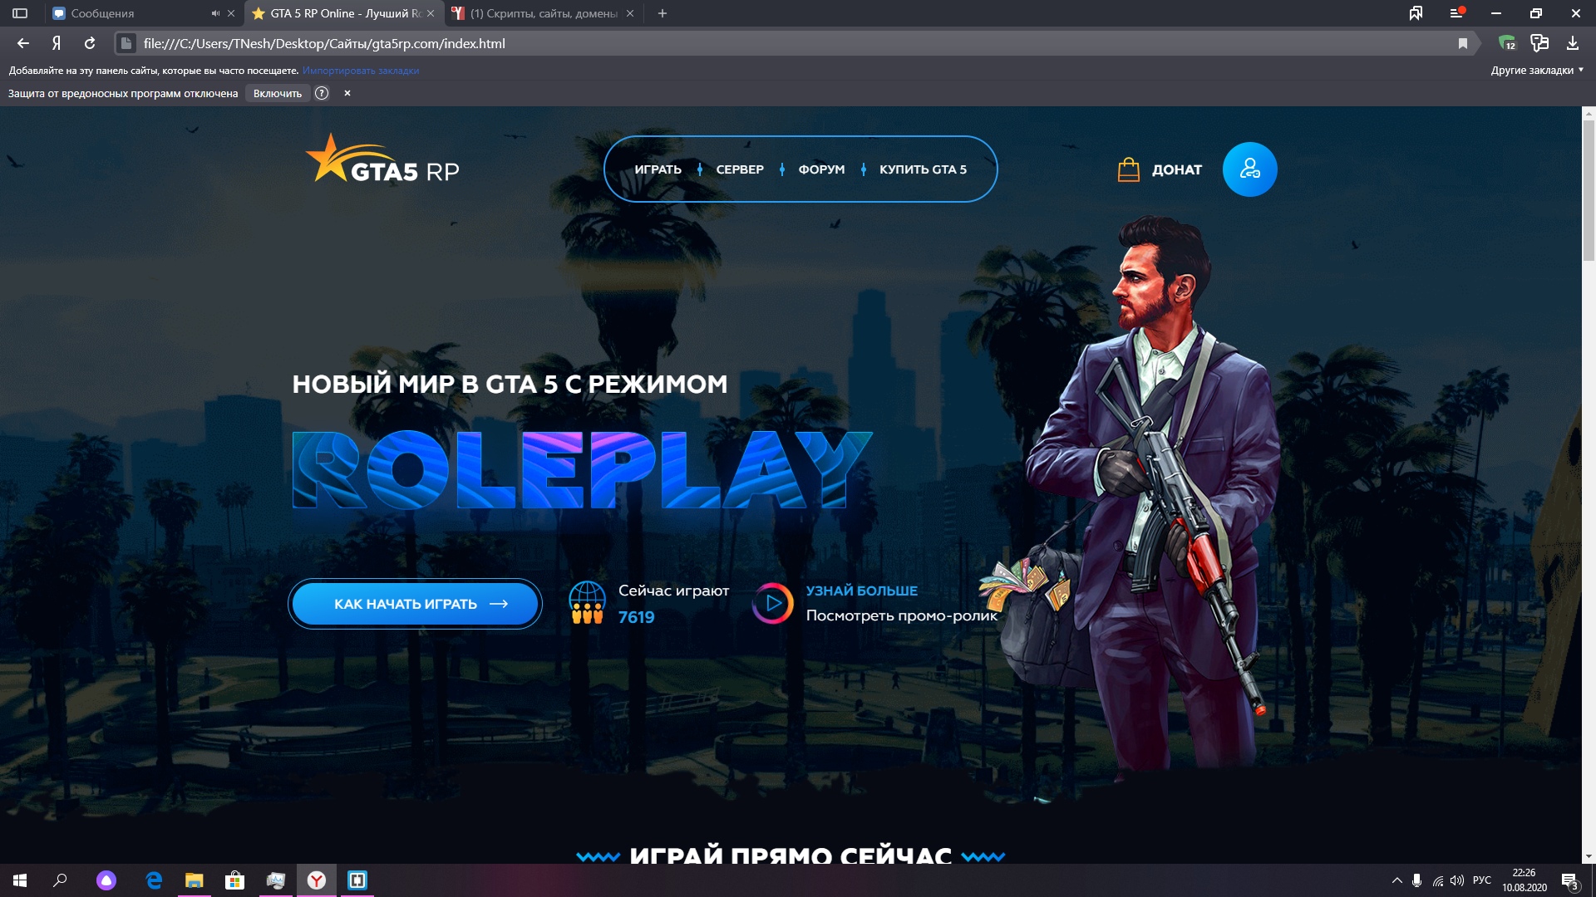1596x897 pixels.
Task: Play the promo video circle icon
Action: 773,604
